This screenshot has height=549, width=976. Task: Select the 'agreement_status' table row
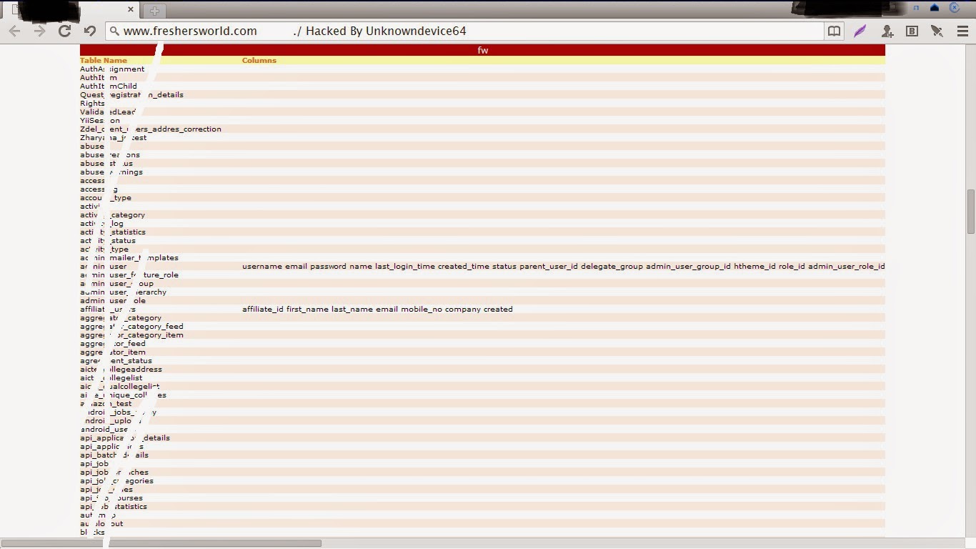(x=482, y=361)
